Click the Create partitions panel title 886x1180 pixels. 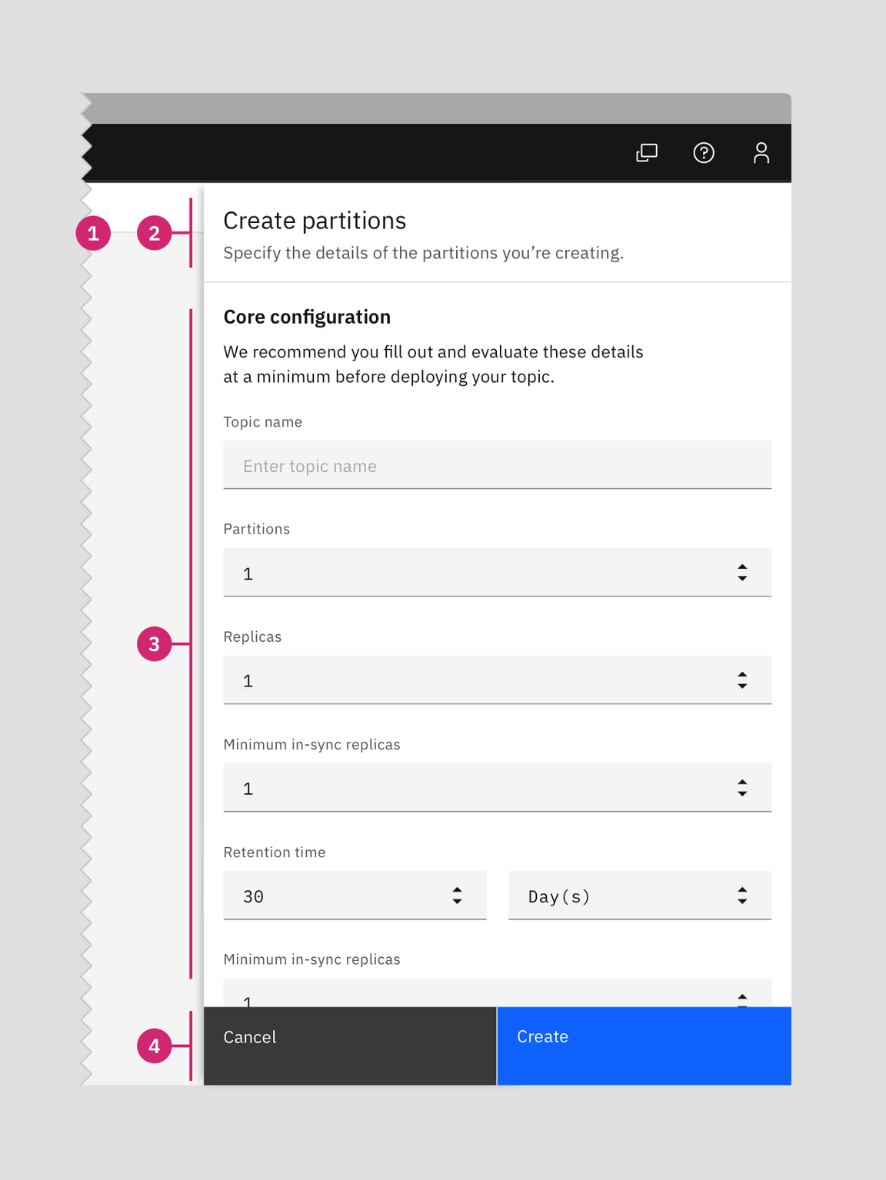[x=314, y=221]
